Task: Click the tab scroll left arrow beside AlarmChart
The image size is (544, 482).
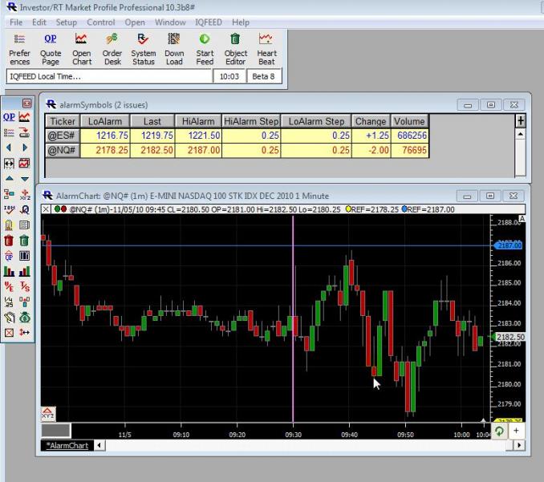Action: [99, 445]
